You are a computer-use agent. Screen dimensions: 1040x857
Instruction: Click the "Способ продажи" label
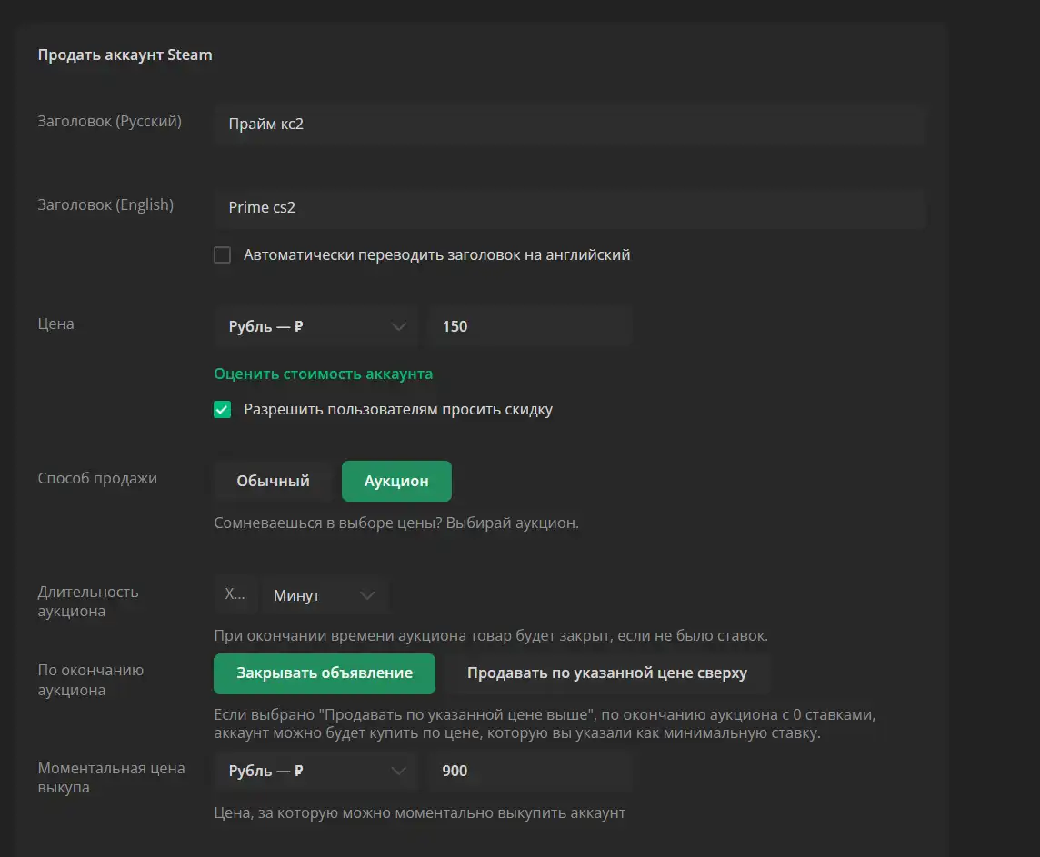pyautogui.click(x=97, y=479)
